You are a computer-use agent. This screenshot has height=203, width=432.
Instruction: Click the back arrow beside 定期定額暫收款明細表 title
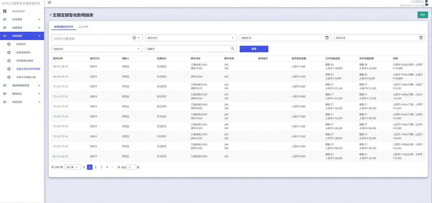click(x=51, y=15)
